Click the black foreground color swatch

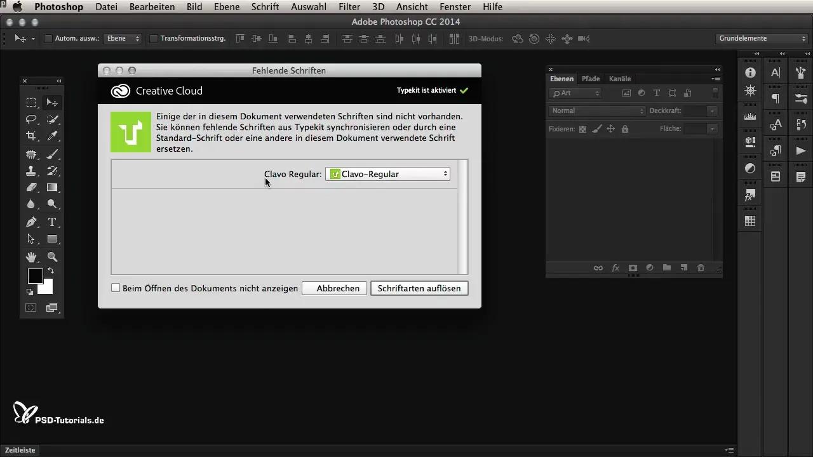point(35,276)
